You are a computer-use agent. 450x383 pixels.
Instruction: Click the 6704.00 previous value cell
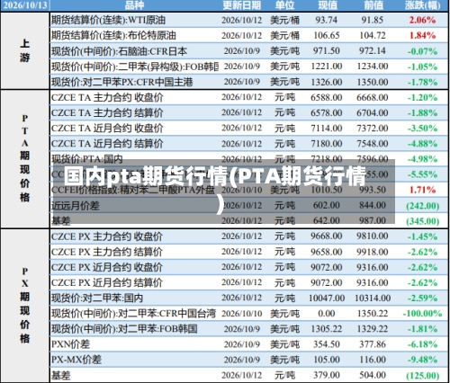tap(373, 112)
